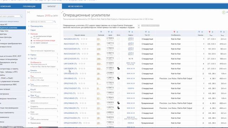Expand the Корпус parameter filter

[x=33, y=55]
